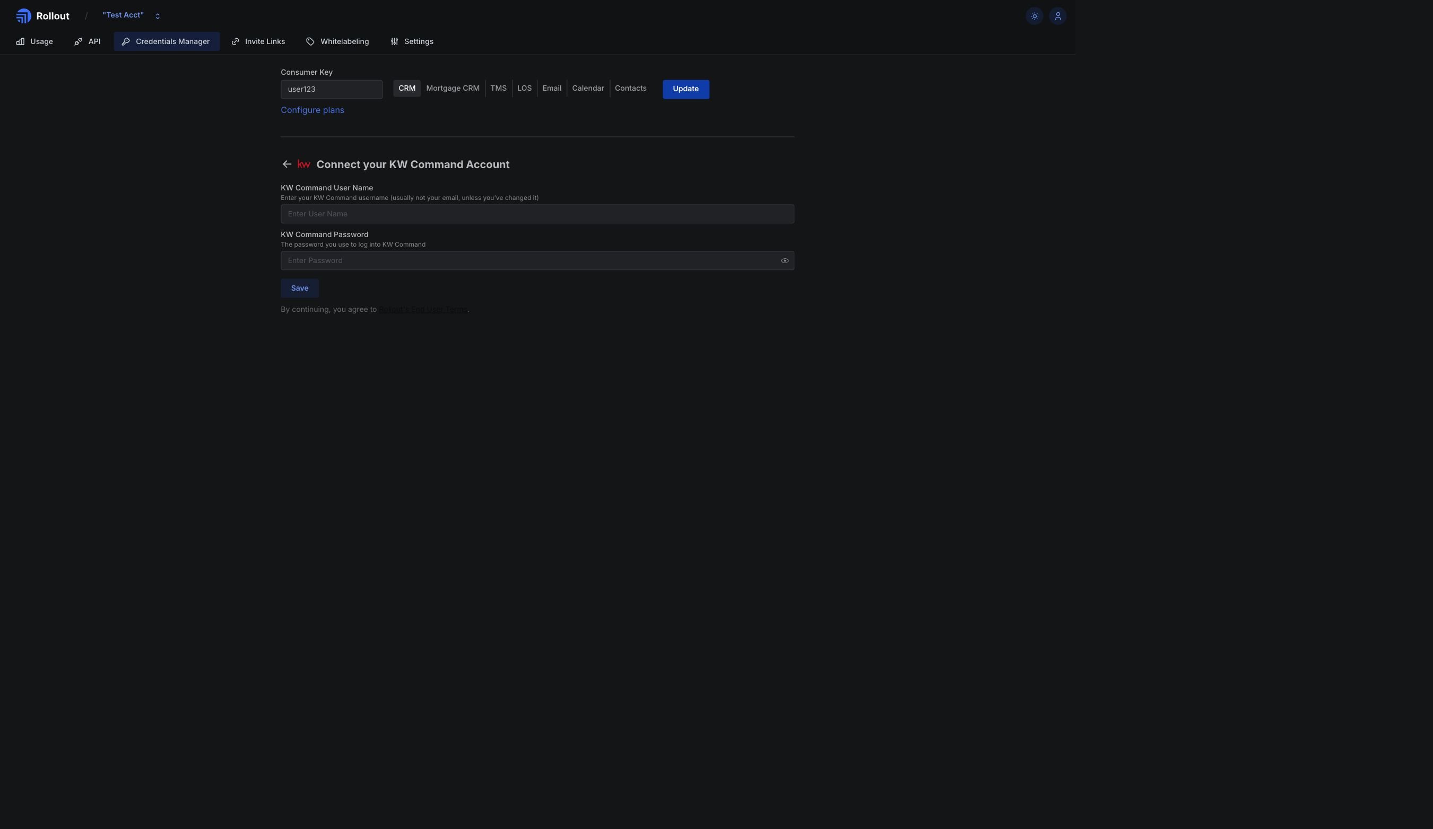Screen dimensions: 1433x829
Task: Open the Whitelabeling tab
Action: tap(338, 41)
